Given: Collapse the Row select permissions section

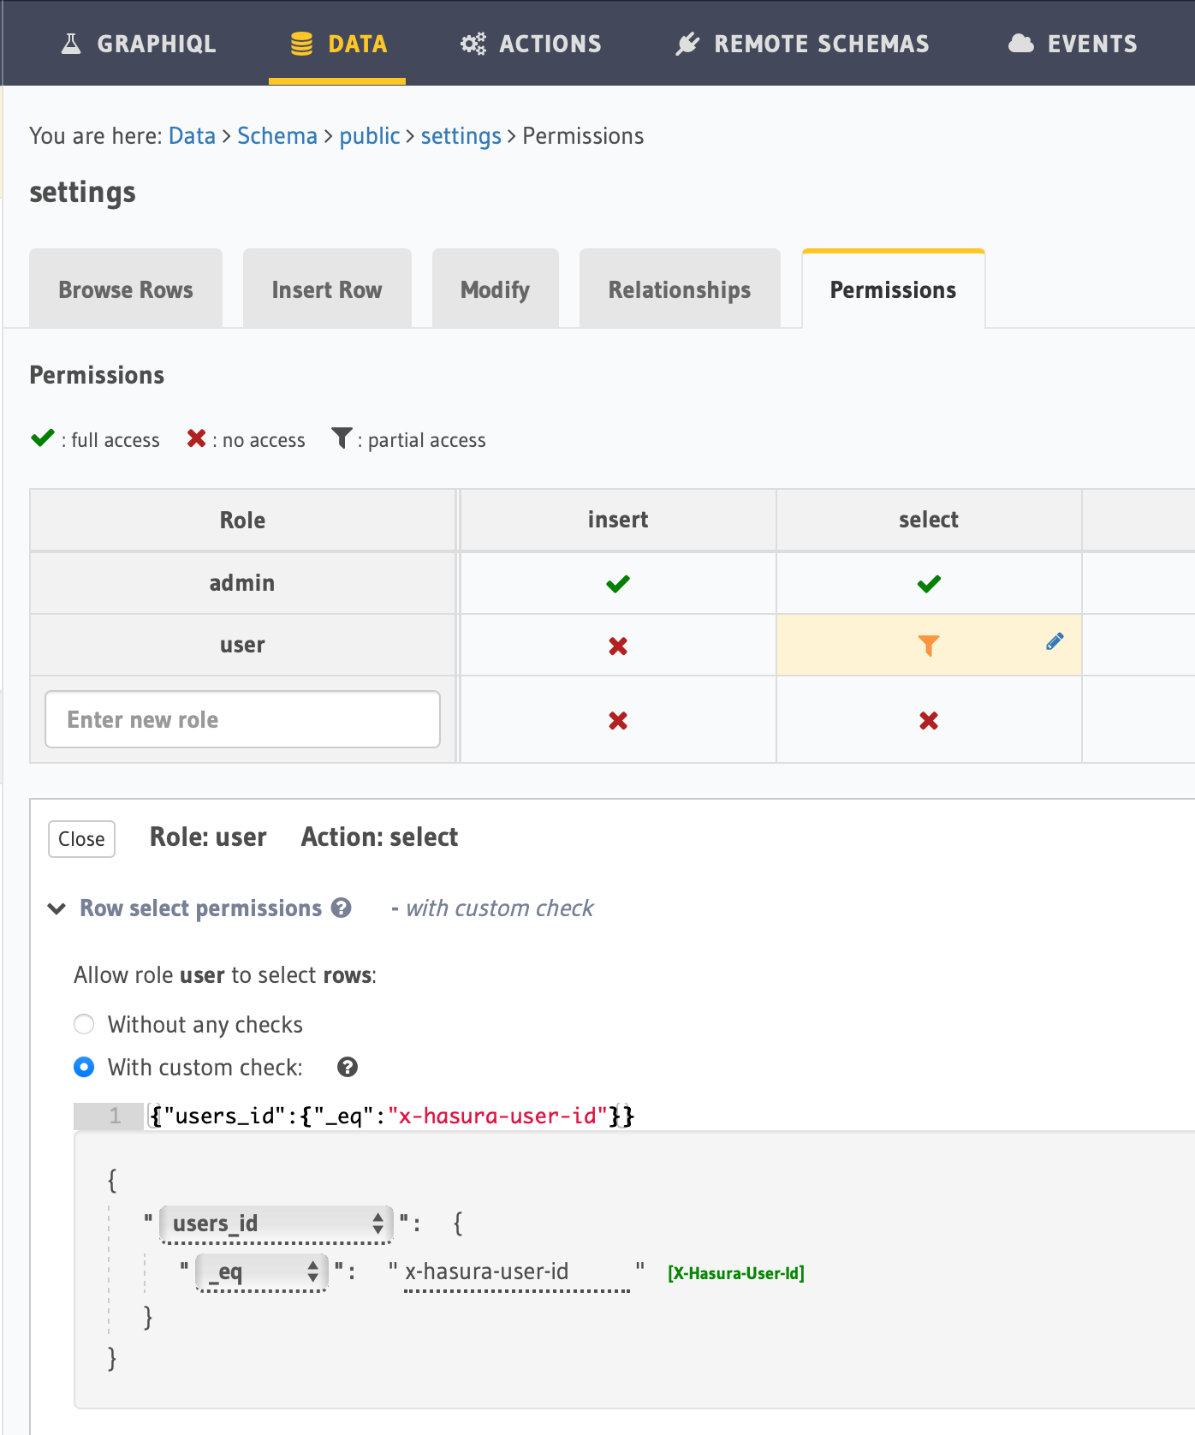Looking at the screenshot, I should coord(57,908).
